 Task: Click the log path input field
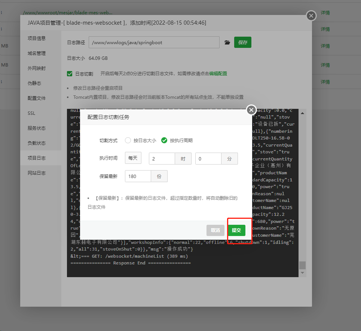154,42
